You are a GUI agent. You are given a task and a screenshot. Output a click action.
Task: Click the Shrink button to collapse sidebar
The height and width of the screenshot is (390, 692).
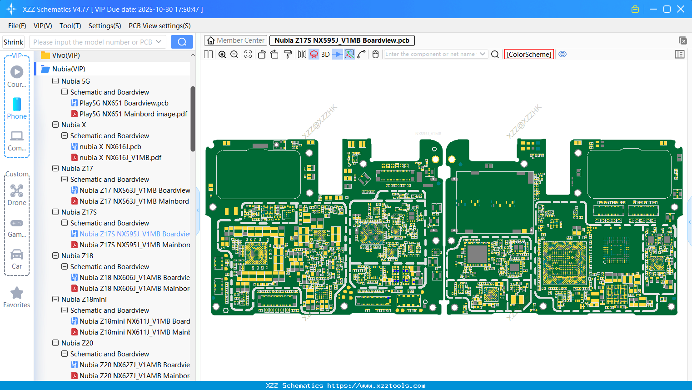[x=13, y=41]
